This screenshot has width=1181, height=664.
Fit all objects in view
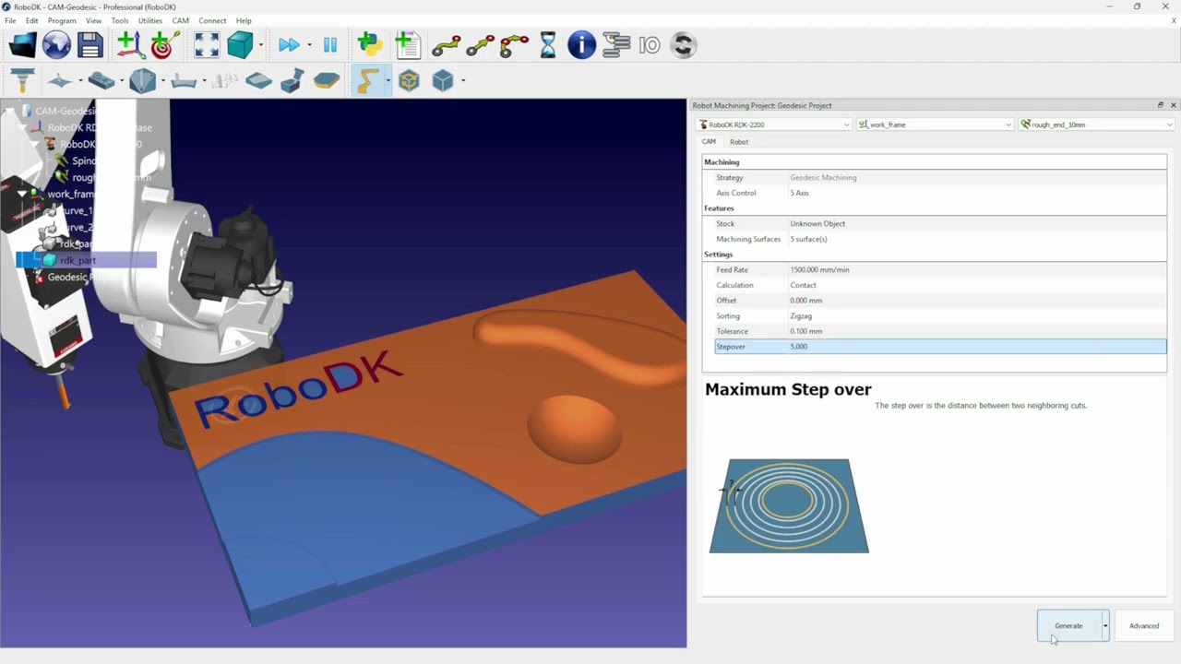(207, 44)
